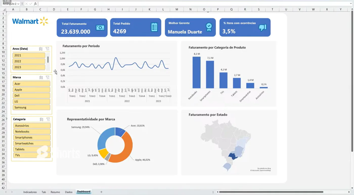The width and height of the screenshot is (354, 195).
Task: Expand the formula bar chevron
Action: click(x=351, y=4)
